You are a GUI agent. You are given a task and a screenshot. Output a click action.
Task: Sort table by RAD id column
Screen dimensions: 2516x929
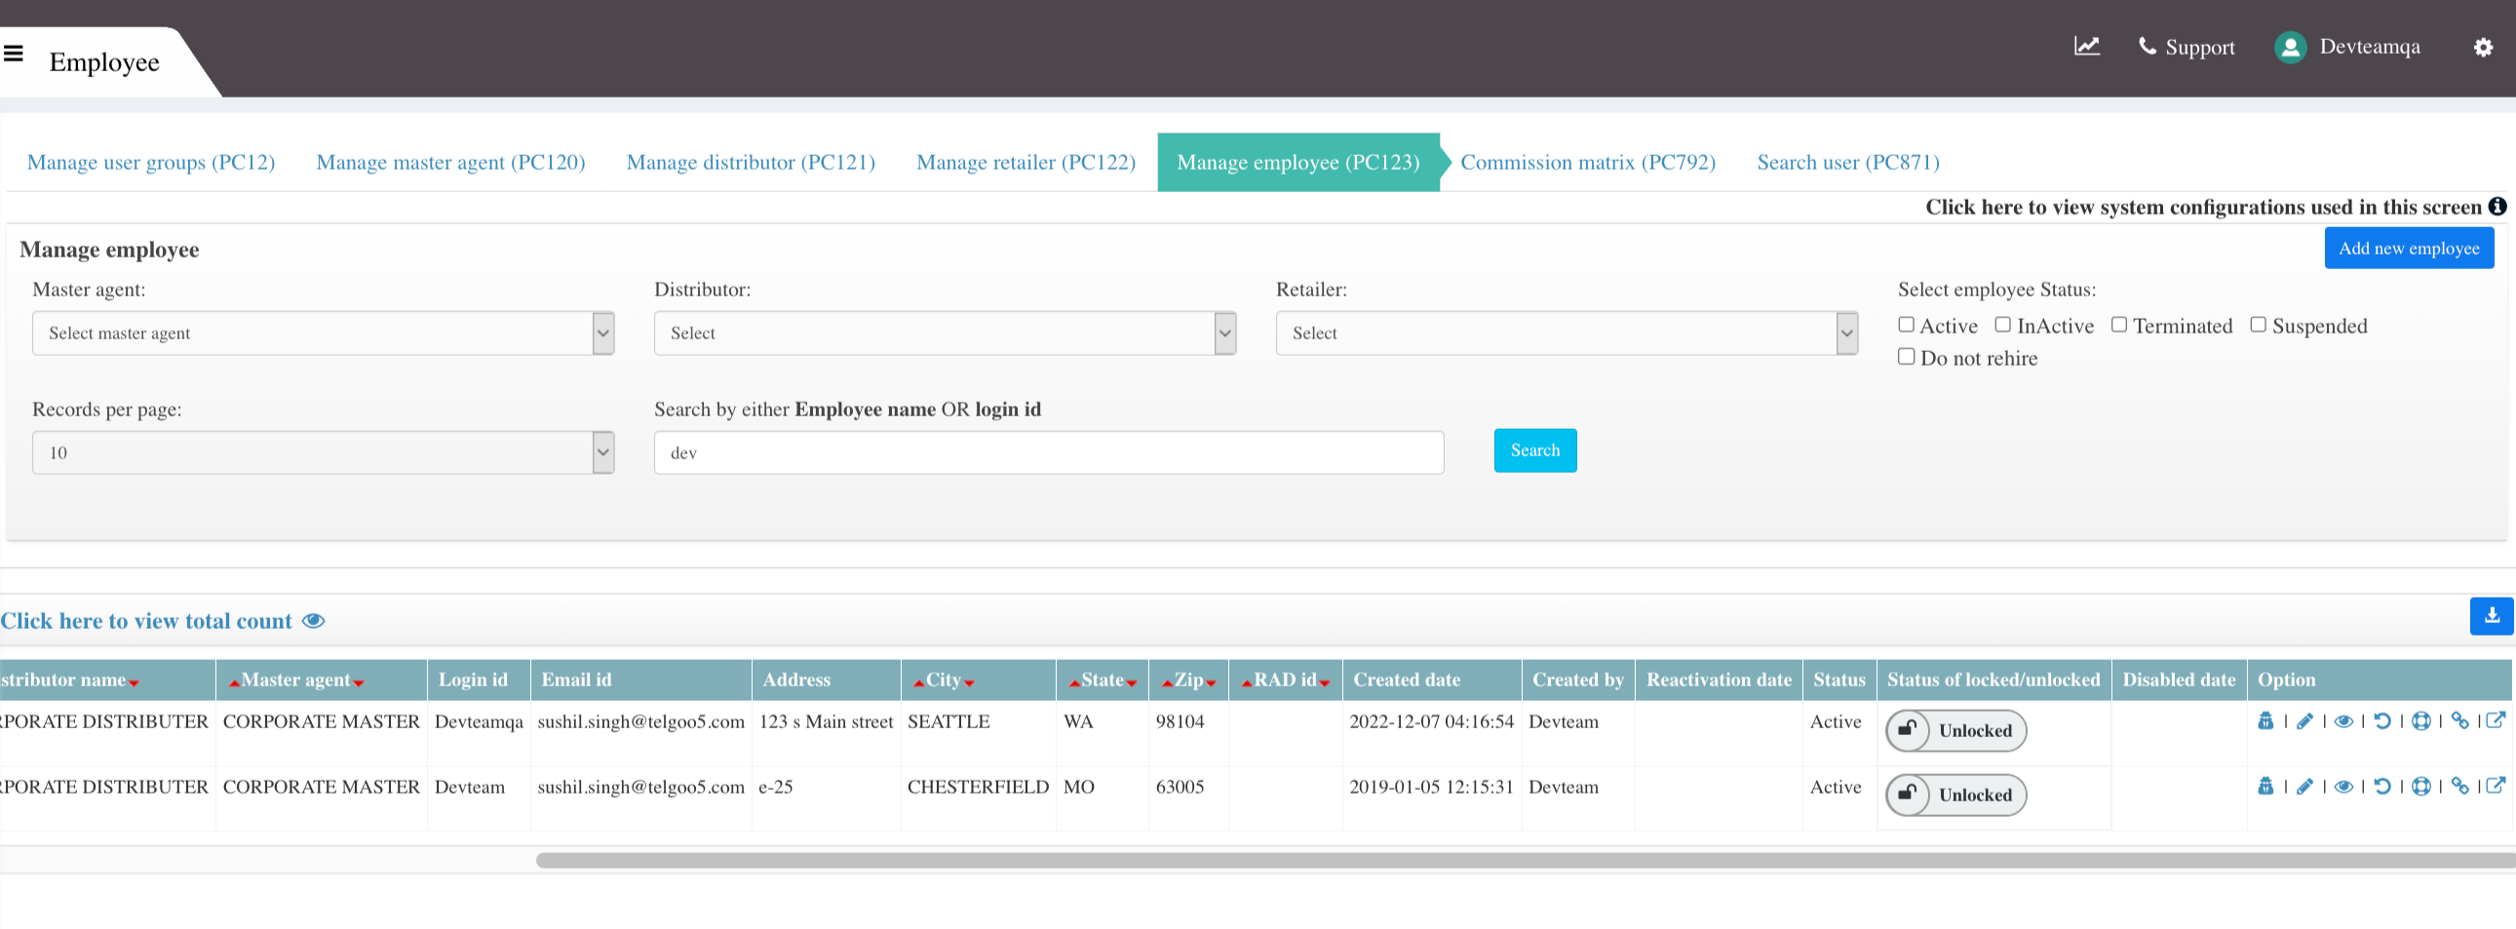(1286, 679)
